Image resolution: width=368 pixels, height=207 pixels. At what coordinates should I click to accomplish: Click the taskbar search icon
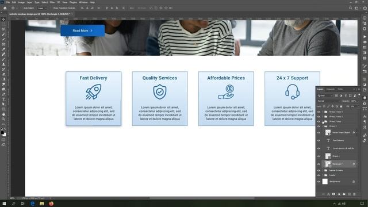(13, 204)
